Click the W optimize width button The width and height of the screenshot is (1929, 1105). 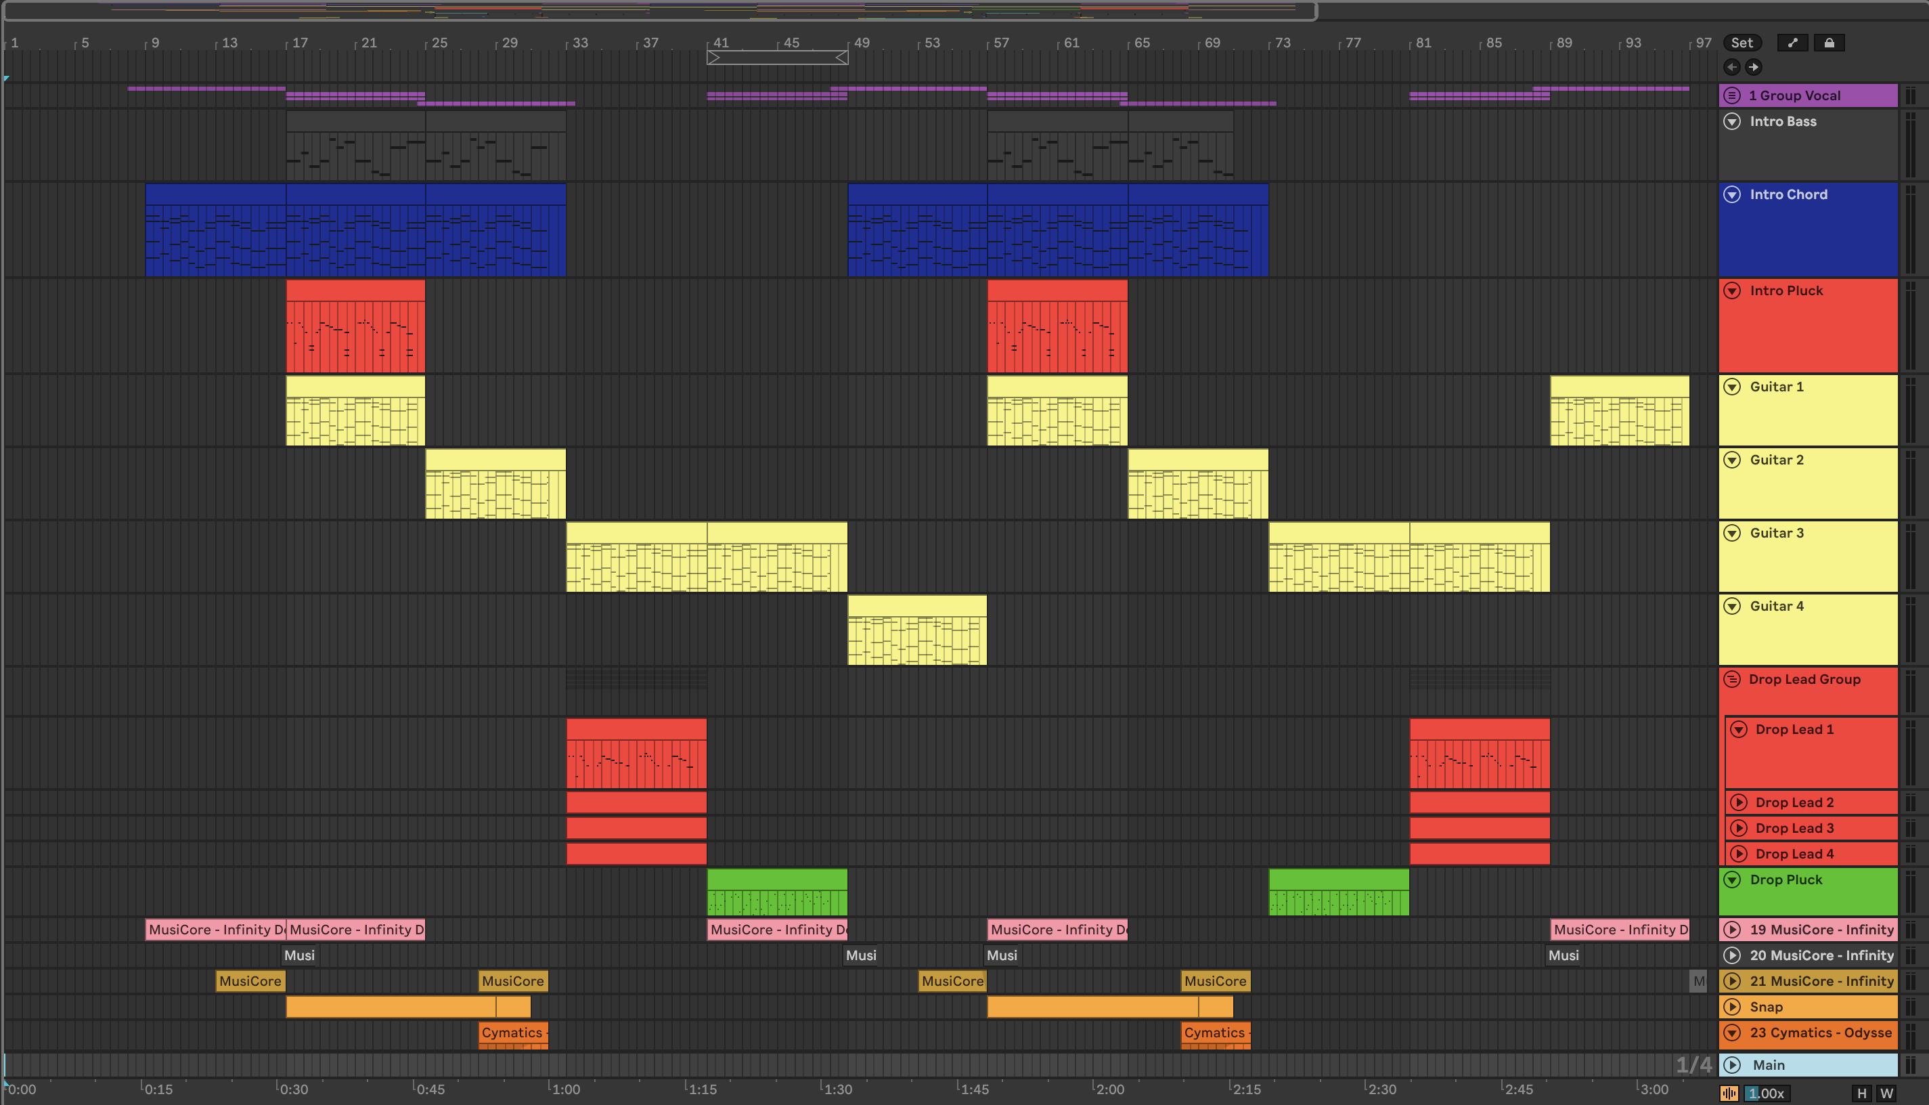1886,1093
